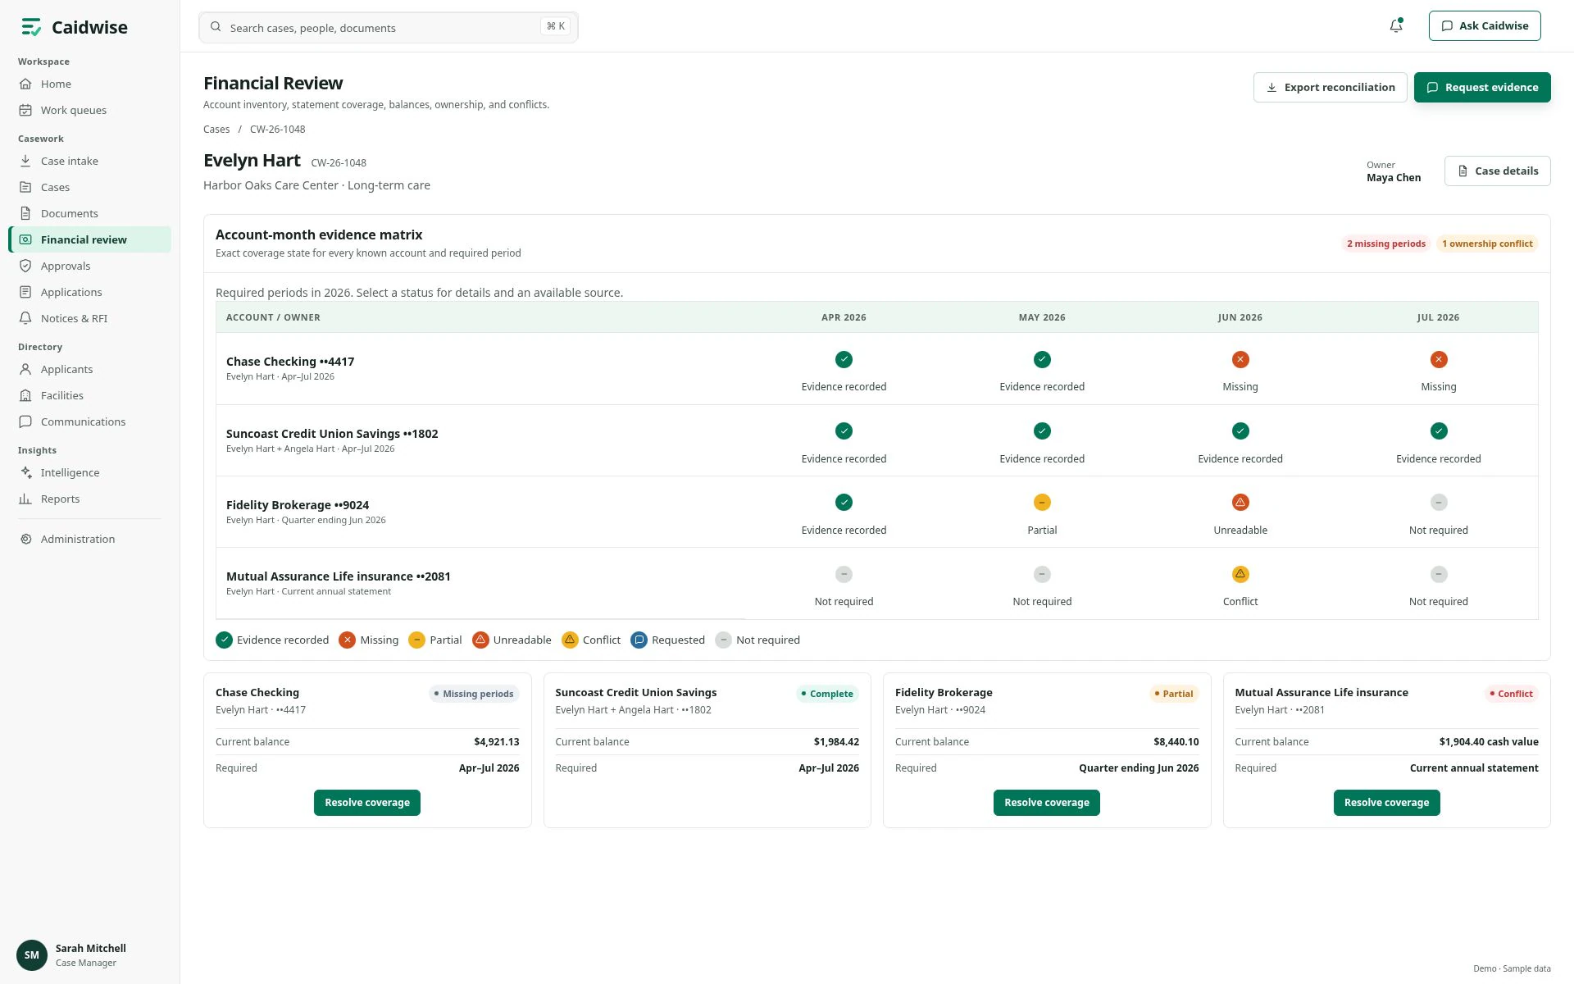Click Fidelity Brokerage July not required icon

click(1439, 502)
